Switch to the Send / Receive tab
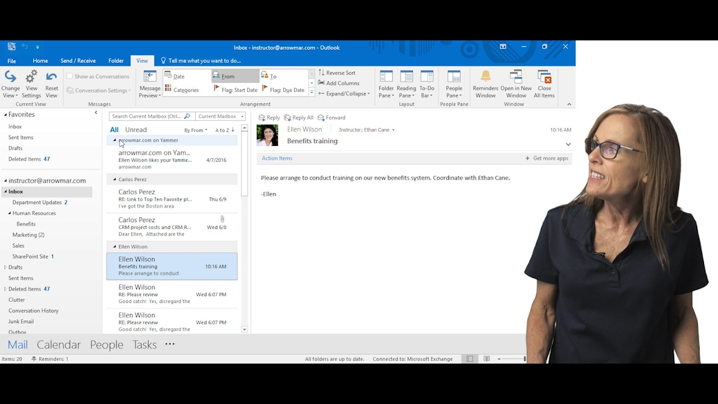This screenshot has width=718, height=404. (78, 61)
